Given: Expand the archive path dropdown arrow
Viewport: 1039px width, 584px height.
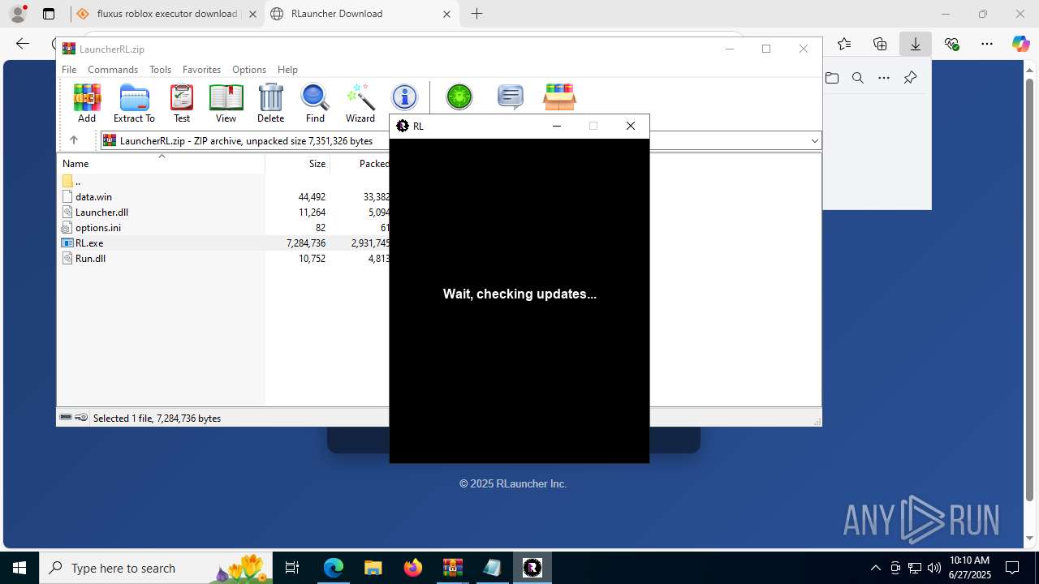Looking at the screenshot, I should [814, 140].
